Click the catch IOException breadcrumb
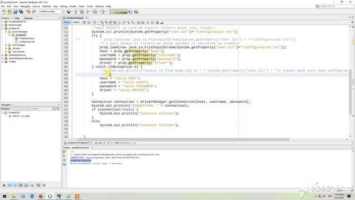 point(123,143)
